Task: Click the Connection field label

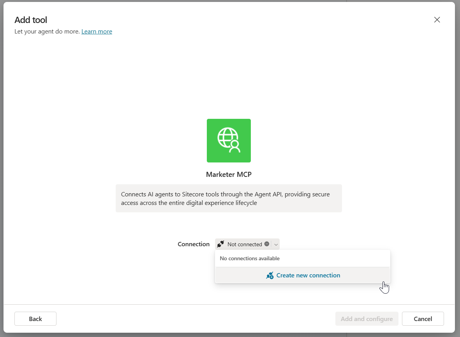Action: (194, 244)
